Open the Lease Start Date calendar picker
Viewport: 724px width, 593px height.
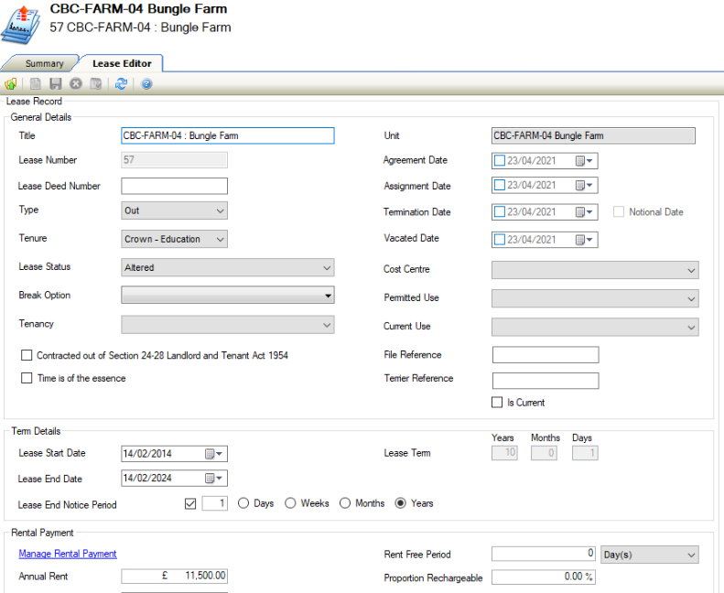click(214, 454)
